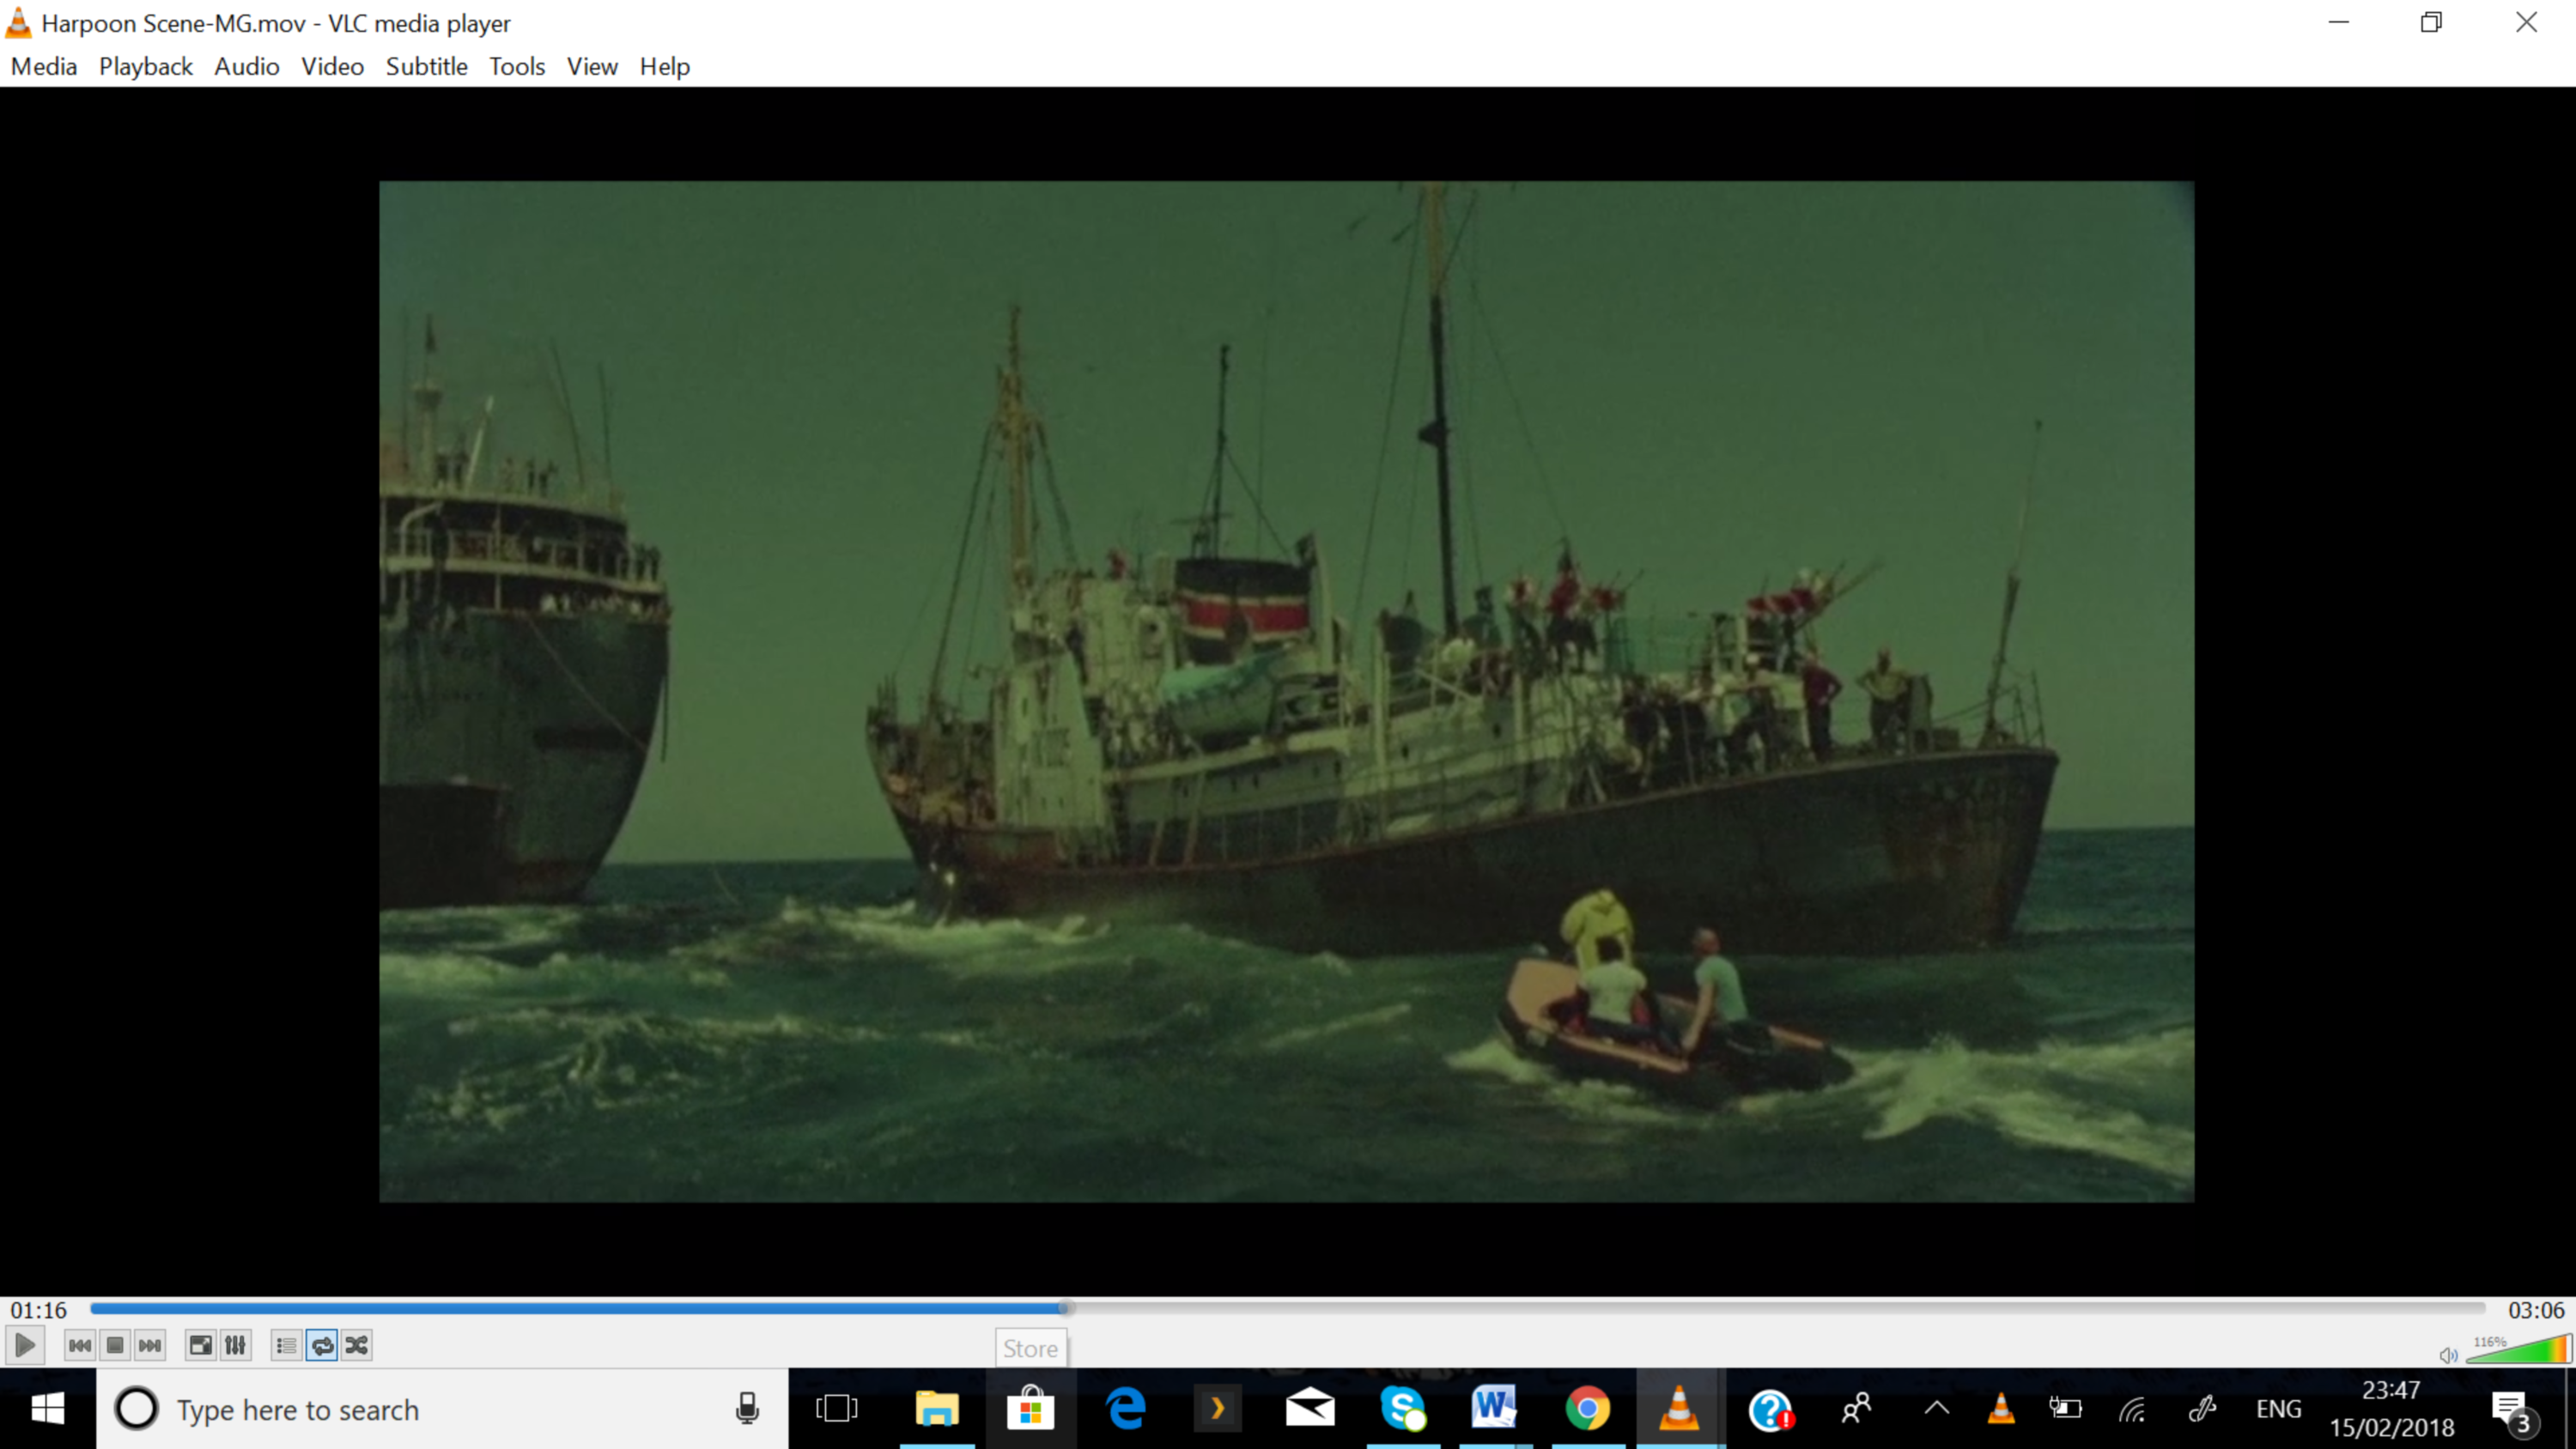The height and width of the screenshot is (1449, 2576).
Task: Open Microsoft Store from the taskbar
Action: pyautogui.click(x=1031, y=1409)
